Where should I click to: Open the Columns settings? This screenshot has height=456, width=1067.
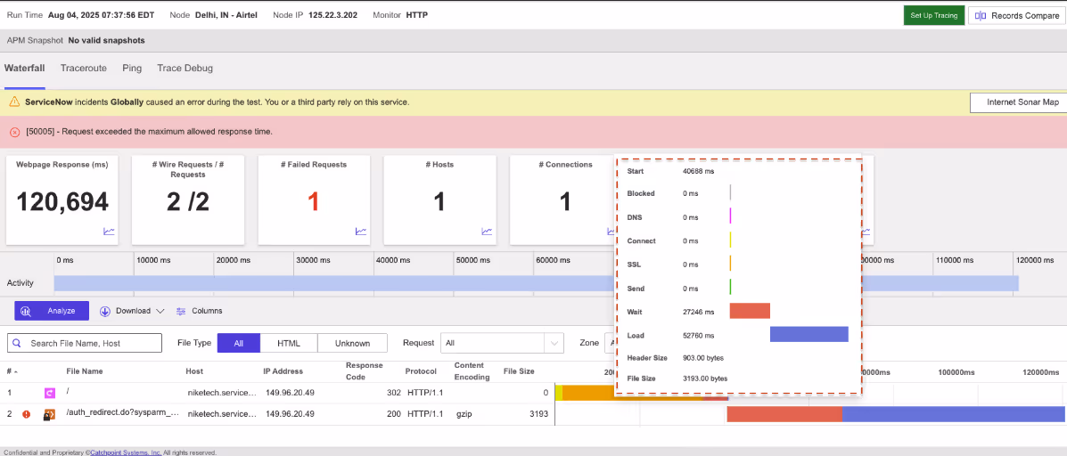[199, 311]
